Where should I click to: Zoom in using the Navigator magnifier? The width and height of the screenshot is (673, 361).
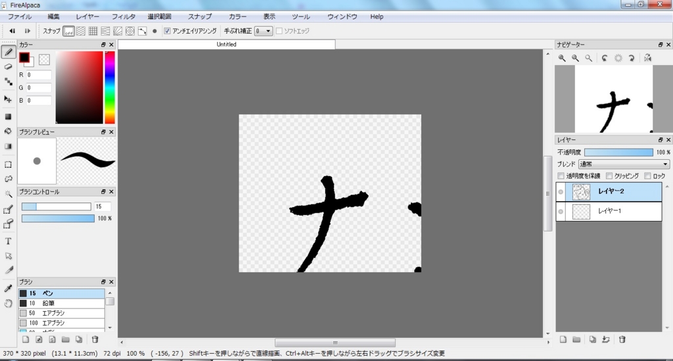(562, 58)
